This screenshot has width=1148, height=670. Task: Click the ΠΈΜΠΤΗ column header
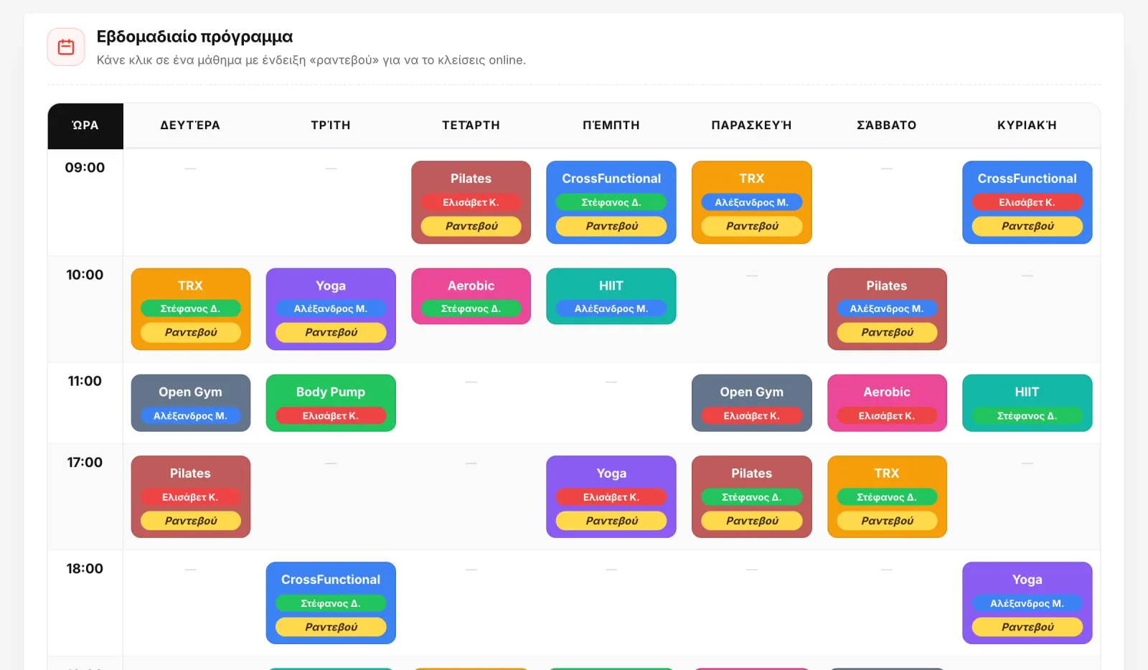(x=611, y=126)
